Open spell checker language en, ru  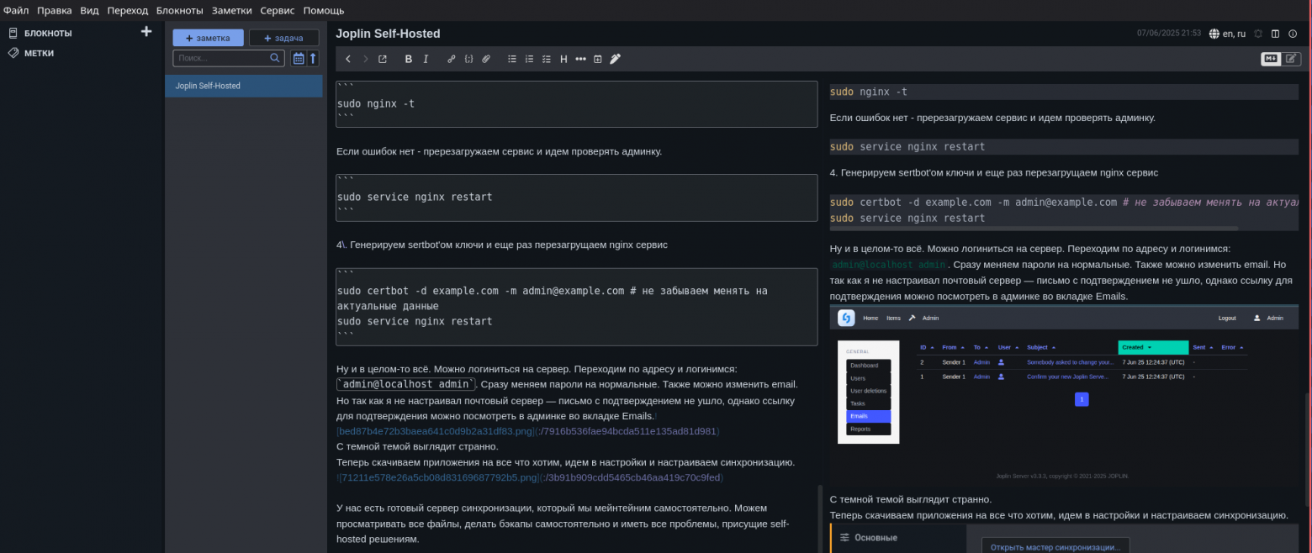1227,34
